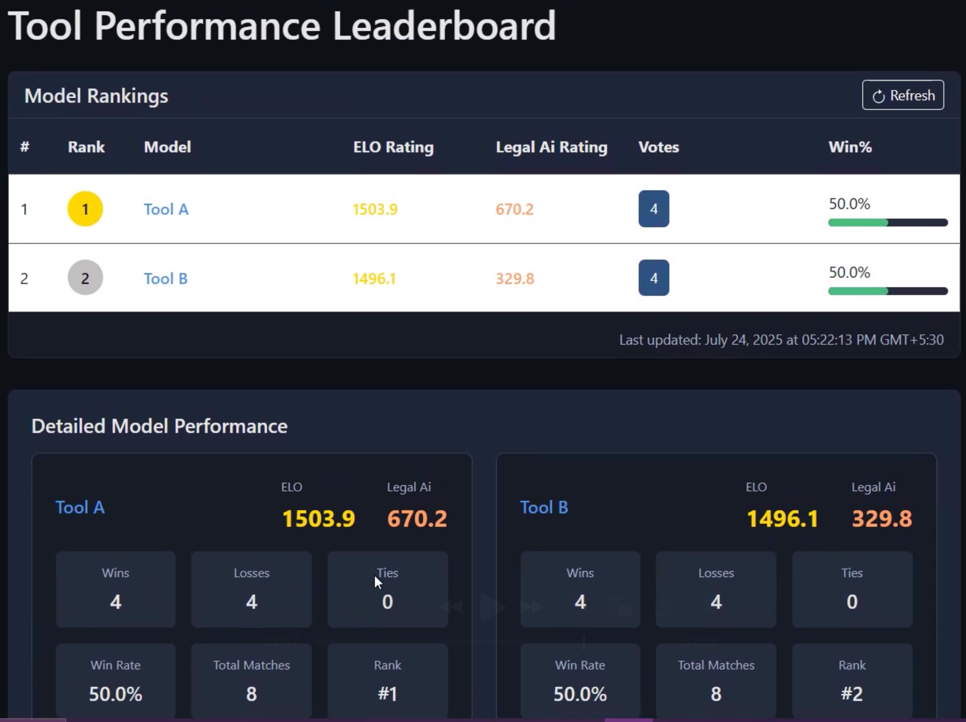Screen dimensions: 966x722
Task: Click the Ties tile in Tool B card
Action: click(852, 589)
